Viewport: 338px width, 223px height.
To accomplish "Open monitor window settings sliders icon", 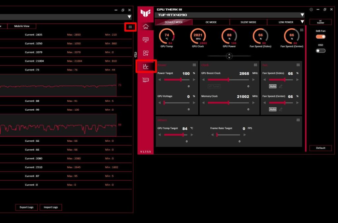I will (x=130, y=27).
